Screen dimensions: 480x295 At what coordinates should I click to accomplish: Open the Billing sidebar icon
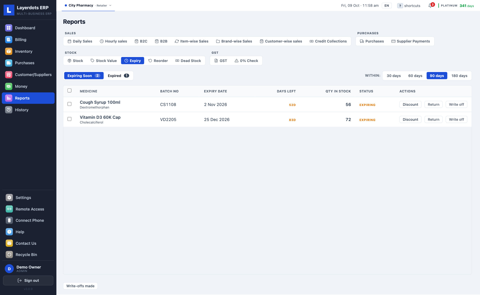click(x=9, y=40)
